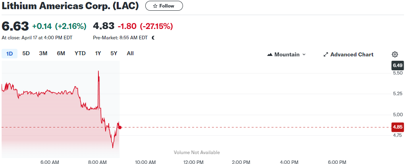Click the Mountain chart type icon

[x=270, y=54]
